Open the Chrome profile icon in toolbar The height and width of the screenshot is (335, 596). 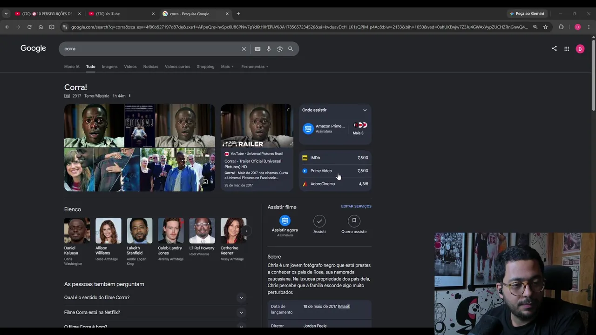(578, 27)
